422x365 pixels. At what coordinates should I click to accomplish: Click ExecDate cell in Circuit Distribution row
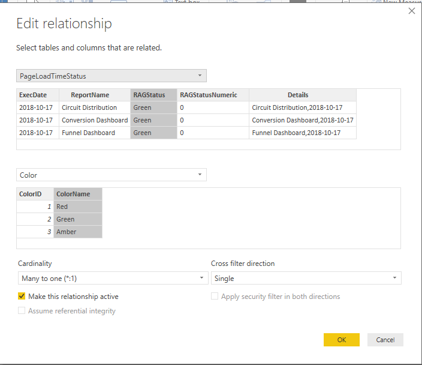click(38, 107)
